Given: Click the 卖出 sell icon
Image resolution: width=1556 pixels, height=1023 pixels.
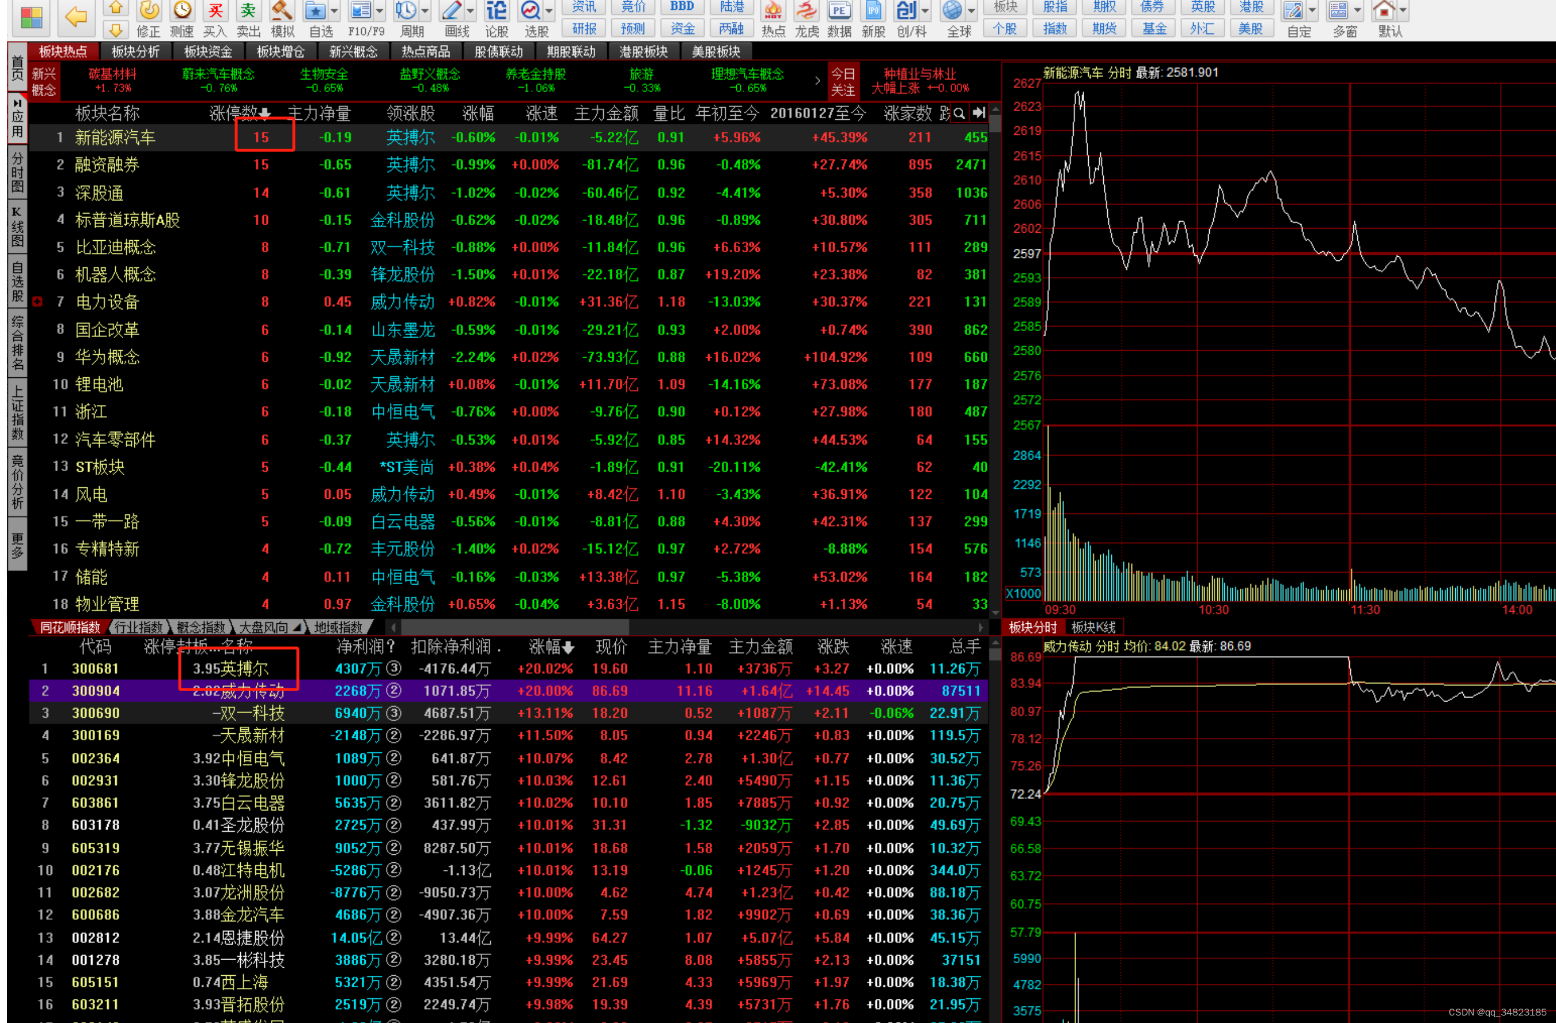Looking at the screenshot, I should [248, 10].
